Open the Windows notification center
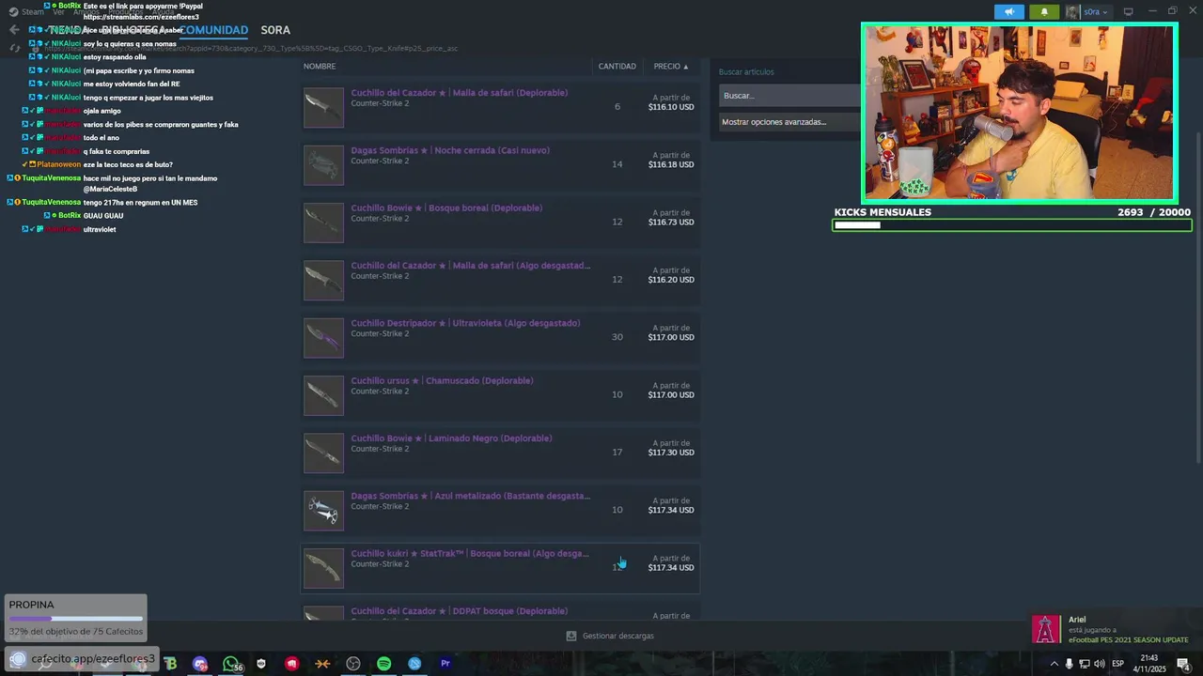Image resolution: width=1203 pixels, height=676 pixels. tap(1183, 664)
